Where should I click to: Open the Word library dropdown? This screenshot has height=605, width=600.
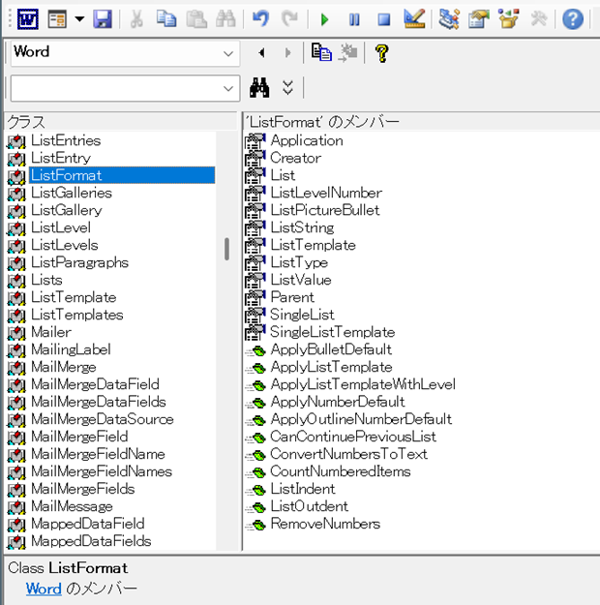(228, 52)
